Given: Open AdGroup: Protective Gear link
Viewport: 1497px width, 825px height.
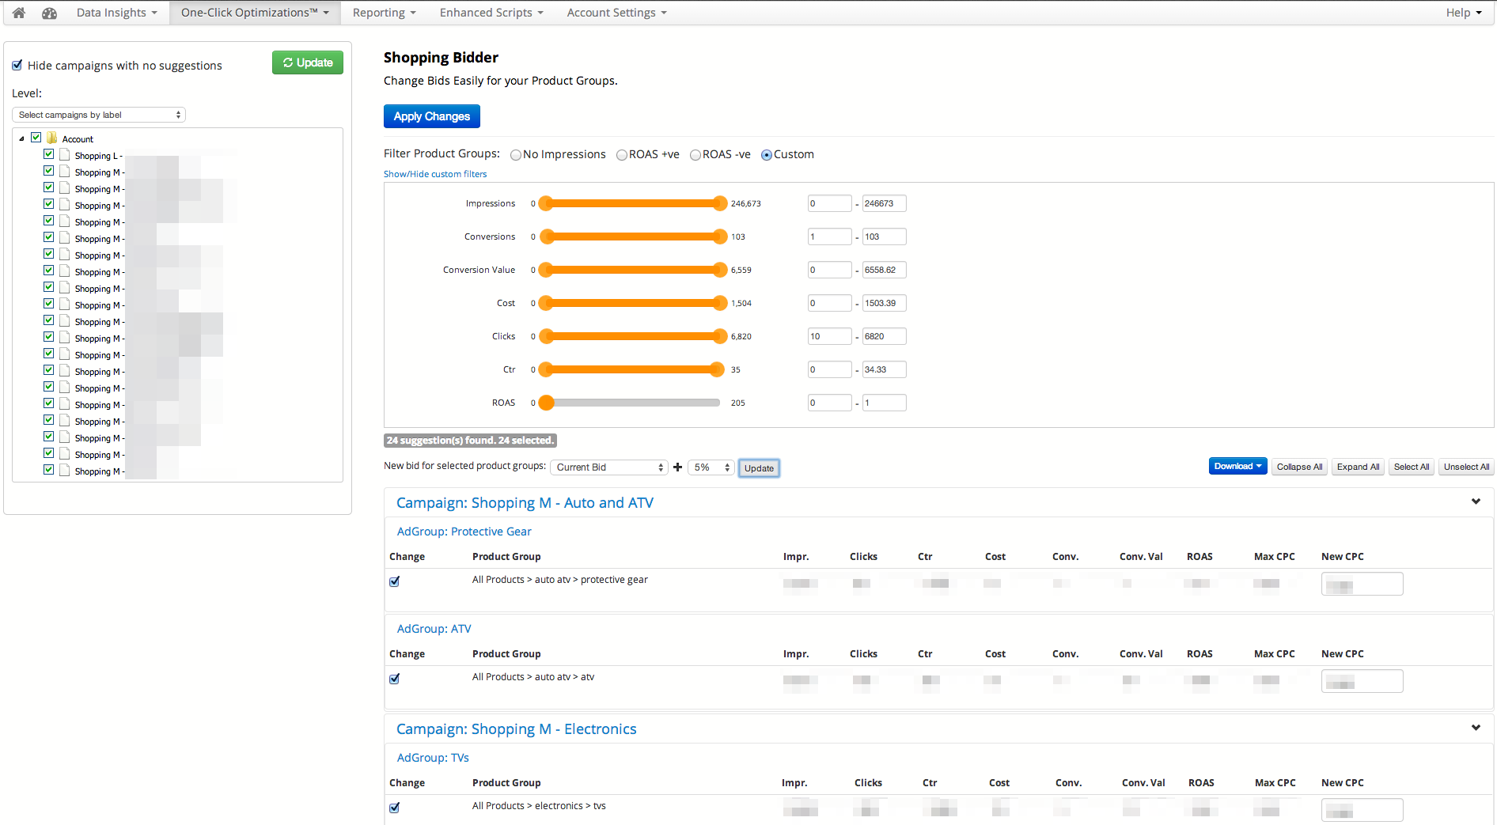Looking at the screenshot, I should (x=464, y=532).
